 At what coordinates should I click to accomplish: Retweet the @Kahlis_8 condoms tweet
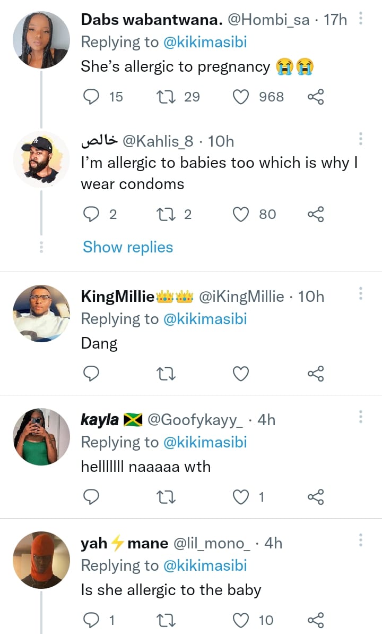point(167,214)
